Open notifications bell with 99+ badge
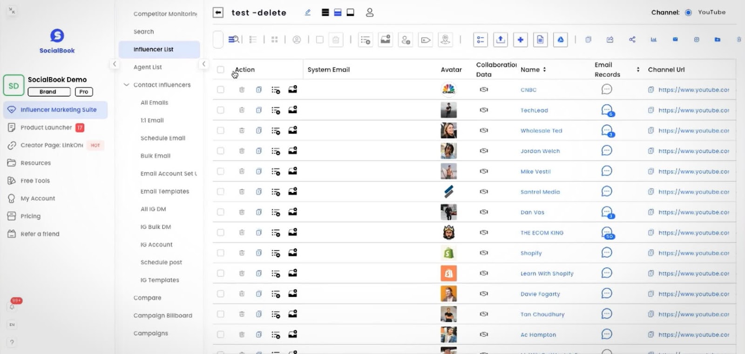The width and height of the screenshot is (745, 354). tap(13, 306)
